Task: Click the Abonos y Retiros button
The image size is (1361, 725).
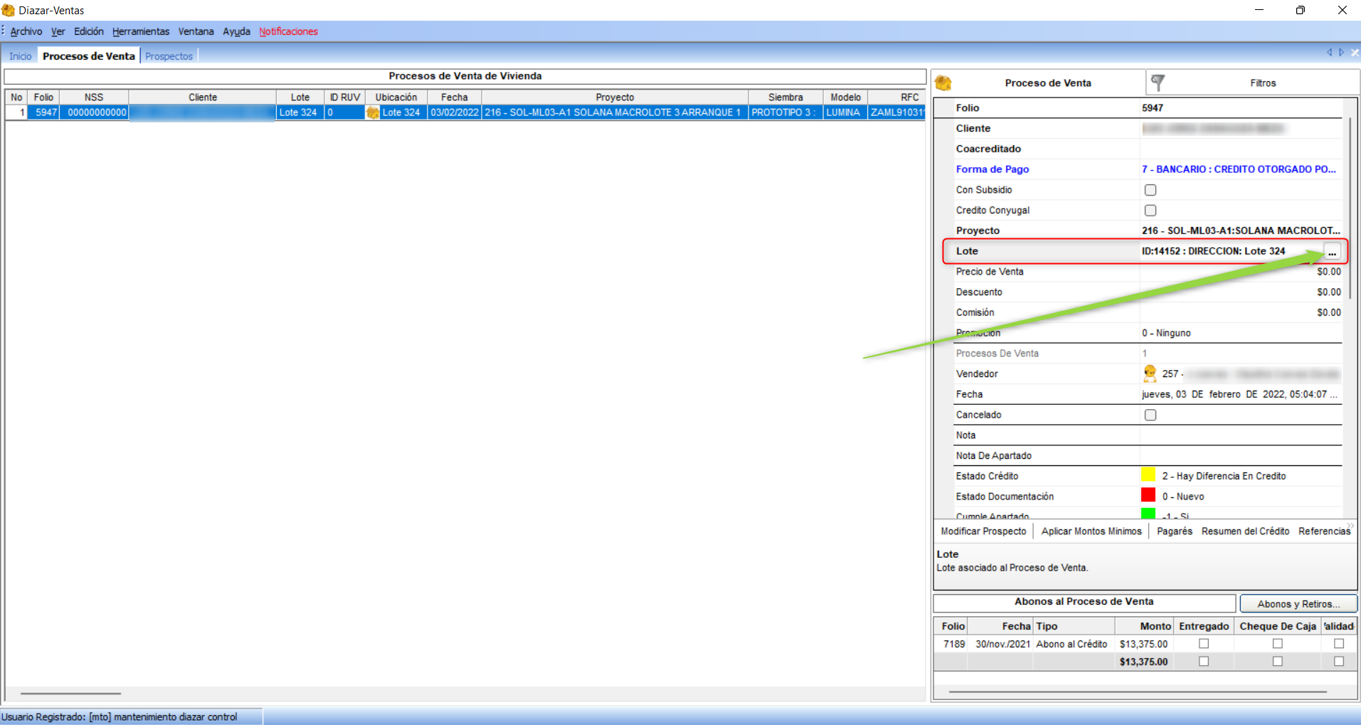Action: coord(1298,604)
